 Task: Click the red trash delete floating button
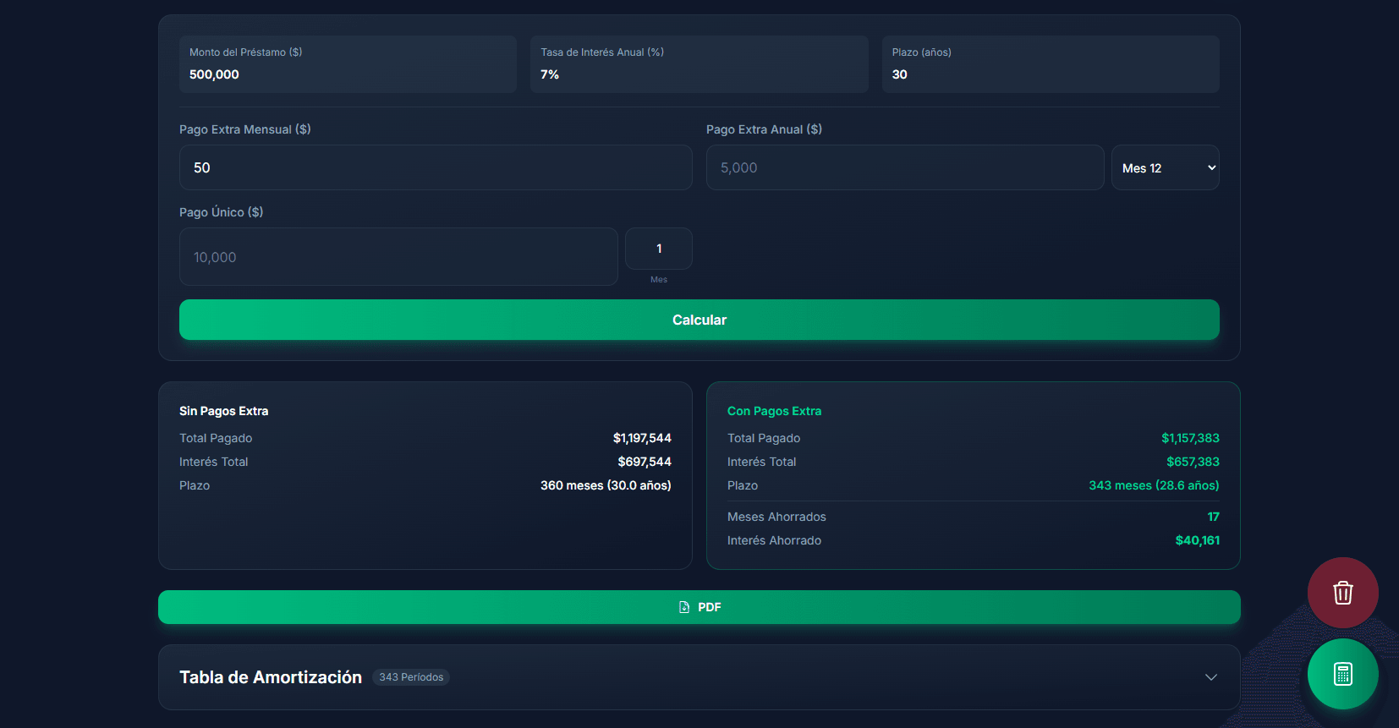(x=1342, y=593)
